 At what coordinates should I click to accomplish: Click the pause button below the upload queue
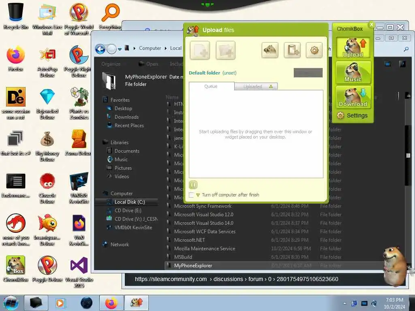click(193, 185)
